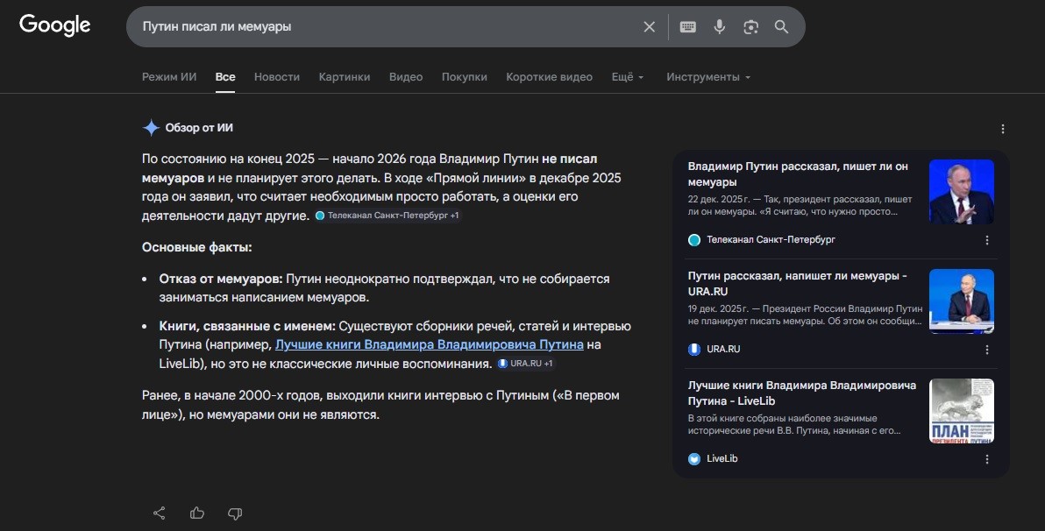The width and height of the screenshot is (1045, 531).
Task: Click URA.RU source name in card
Action: pyautogui.click(x=724, y=349)
